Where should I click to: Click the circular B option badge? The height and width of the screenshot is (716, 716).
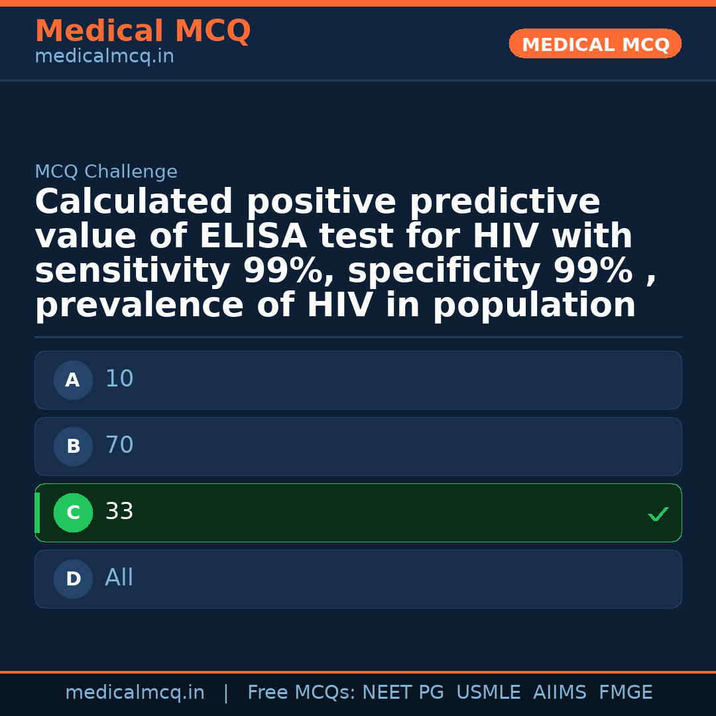click(73, 446)
